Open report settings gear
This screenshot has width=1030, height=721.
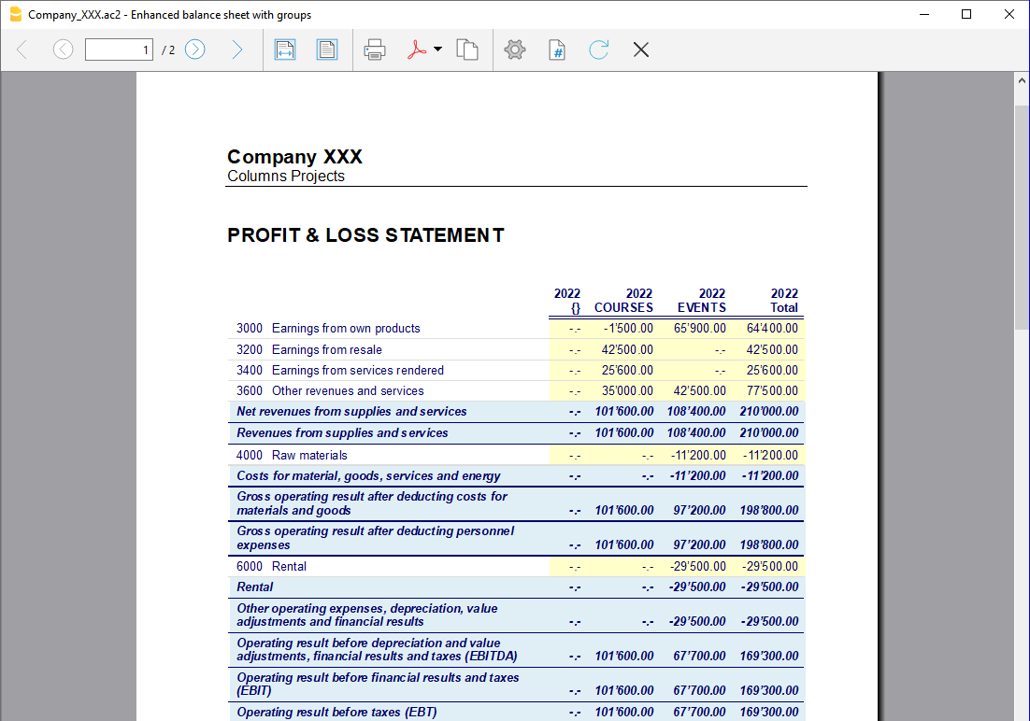(x=515, y=49)
